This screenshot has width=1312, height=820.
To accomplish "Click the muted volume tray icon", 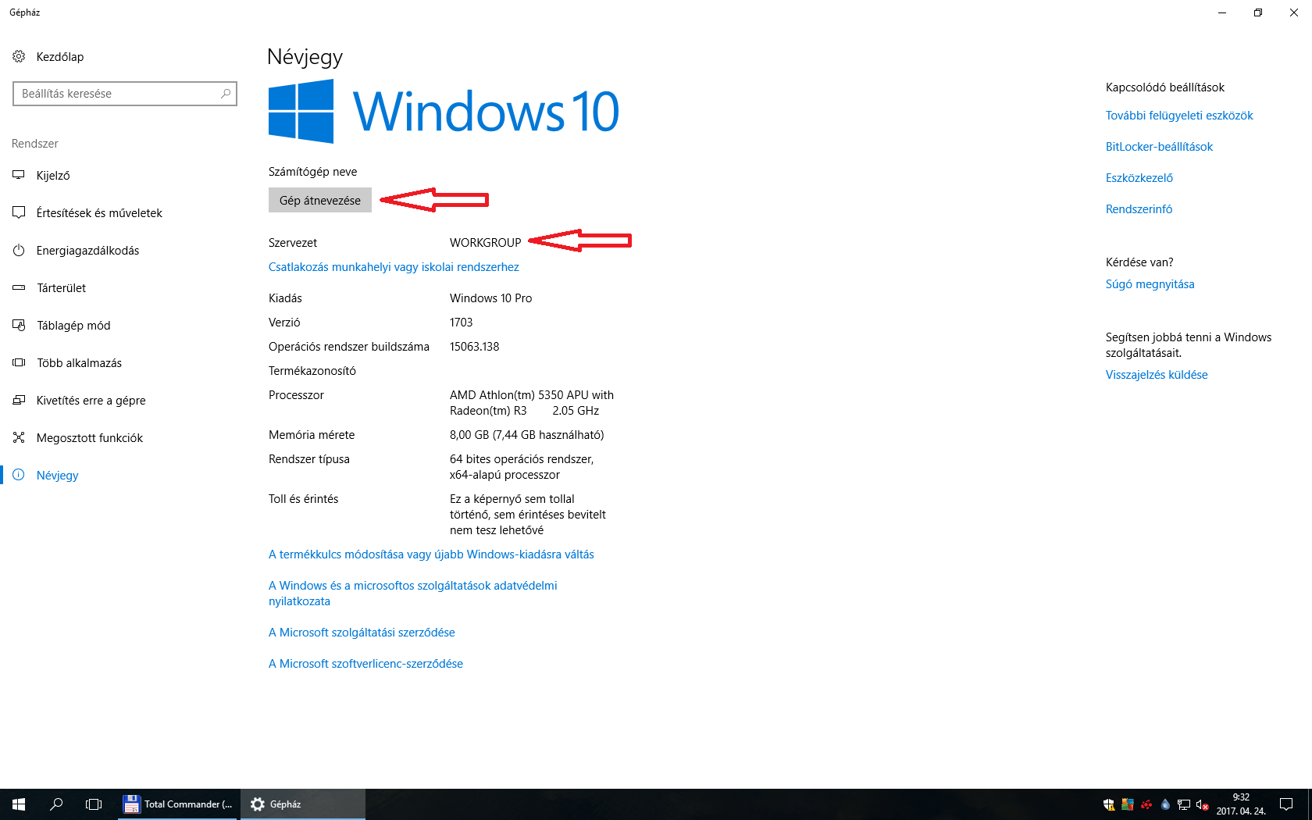I will [1203, 804].
